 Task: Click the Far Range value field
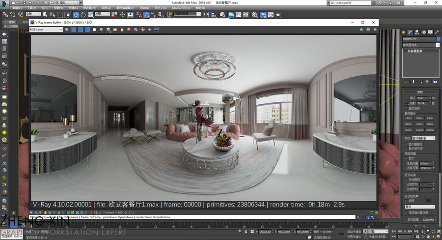426,168
